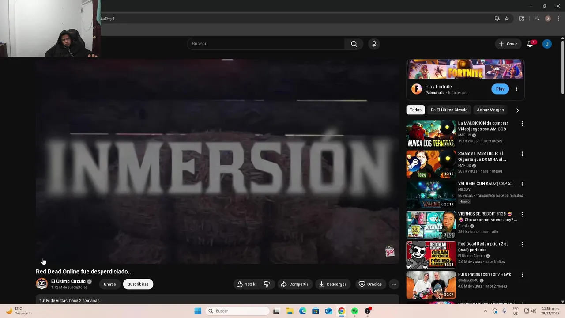Click the Fortnite ad banner image
The image size is (565, 318).
(x=465, y=69)
